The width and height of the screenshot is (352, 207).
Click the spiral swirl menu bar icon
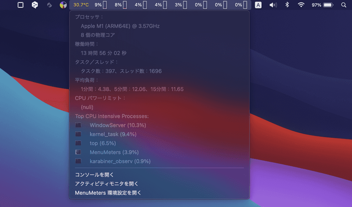tap(49, 5)
